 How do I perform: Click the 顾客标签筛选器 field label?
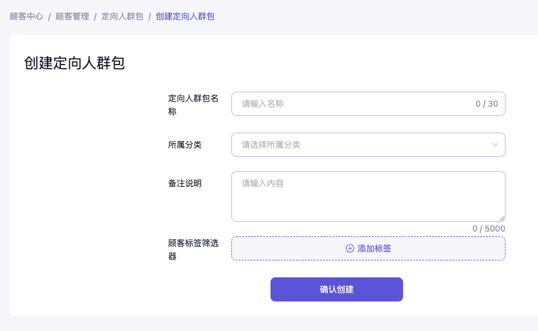point(193,250)
